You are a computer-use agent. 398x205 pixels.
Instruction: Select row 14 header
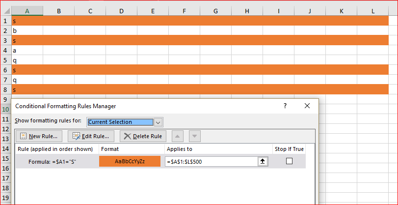6,148
